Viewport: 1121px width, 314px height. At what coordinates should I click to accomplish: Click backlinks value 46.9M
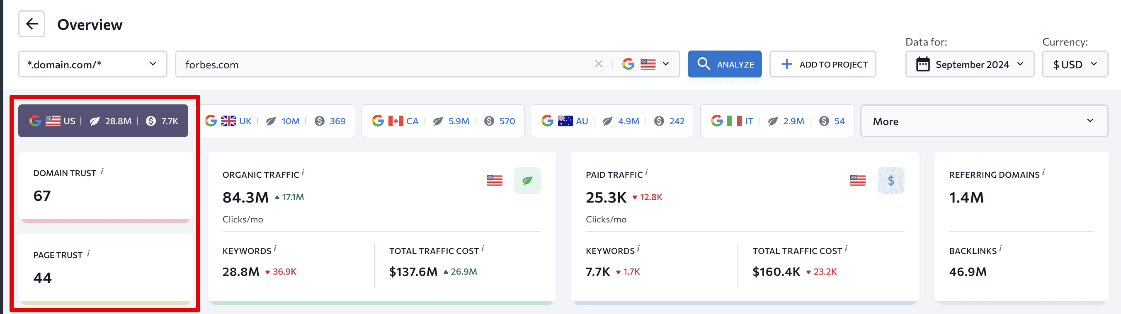pyautogui.click(x=968, y=272)
